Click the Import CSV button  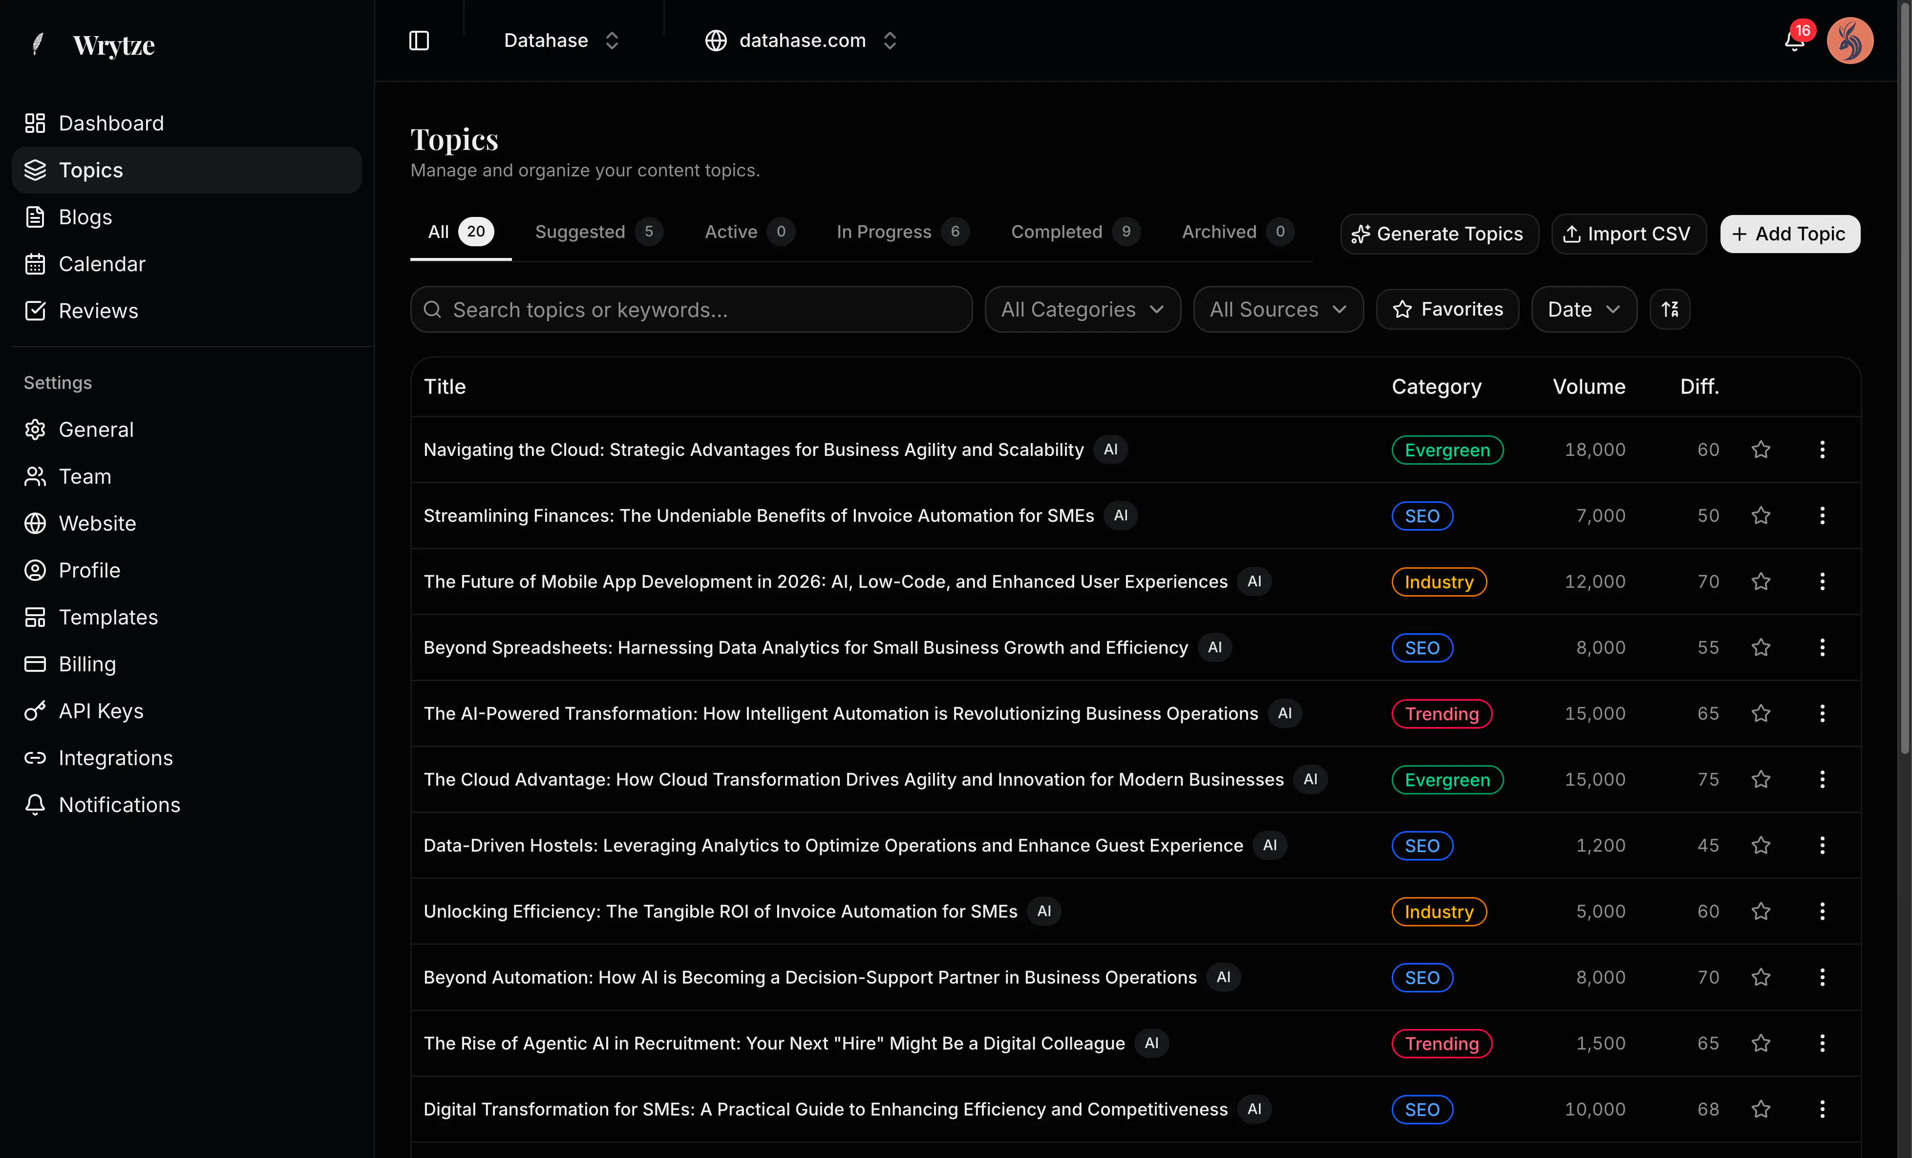pos(1629,235)
